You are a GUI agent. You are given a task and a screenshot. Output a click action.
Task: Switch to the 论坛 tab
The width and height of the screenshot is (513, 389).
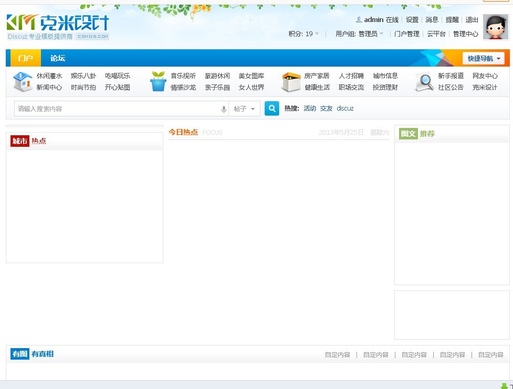tap(58, 58)
